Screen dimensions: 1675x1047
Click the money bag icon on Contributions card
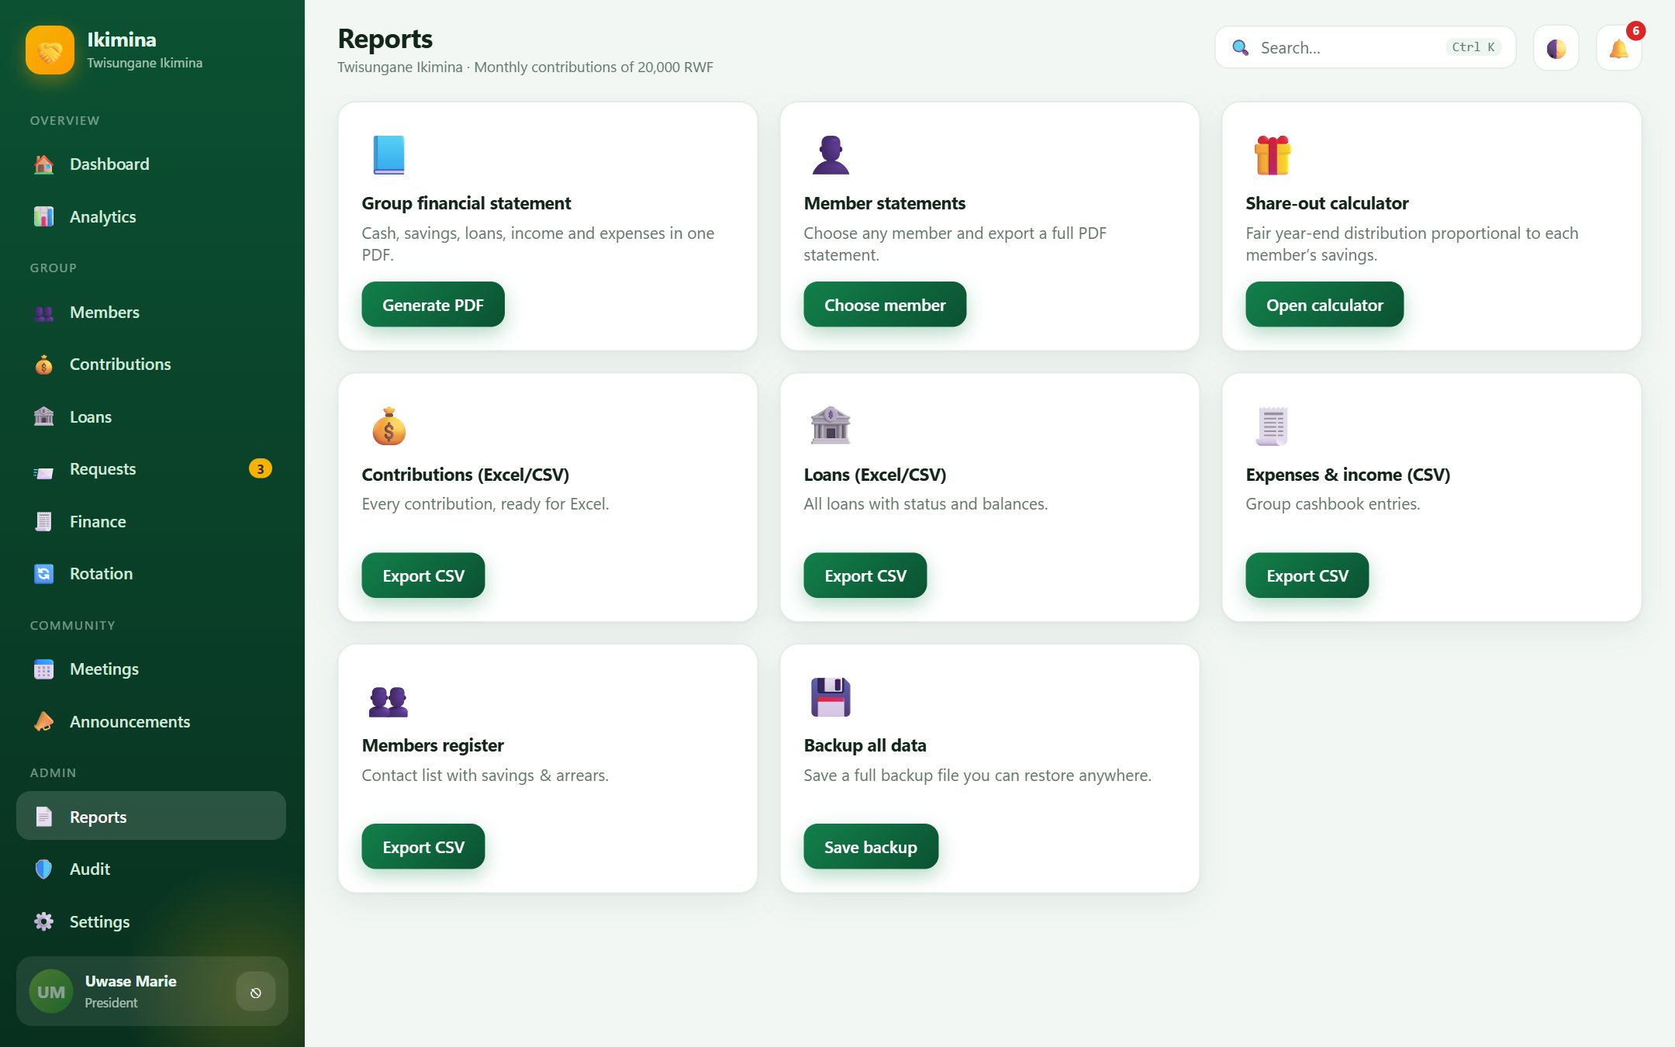389,426
